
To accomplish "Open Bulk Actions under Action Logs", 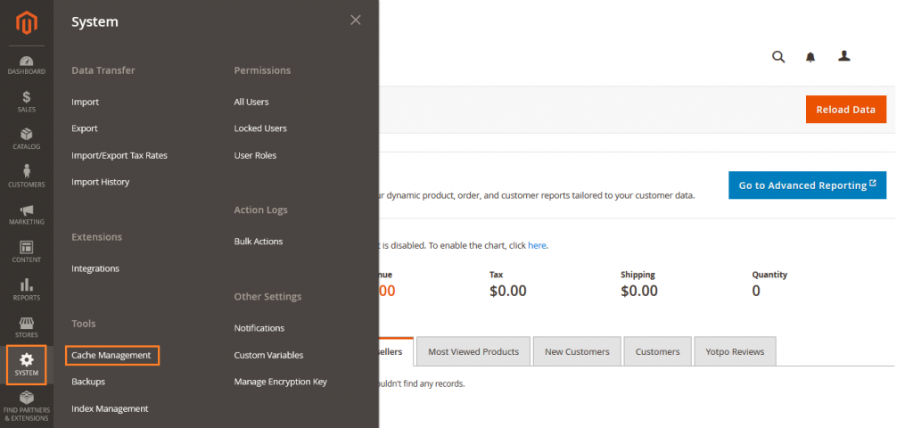I will click(259, 241).
